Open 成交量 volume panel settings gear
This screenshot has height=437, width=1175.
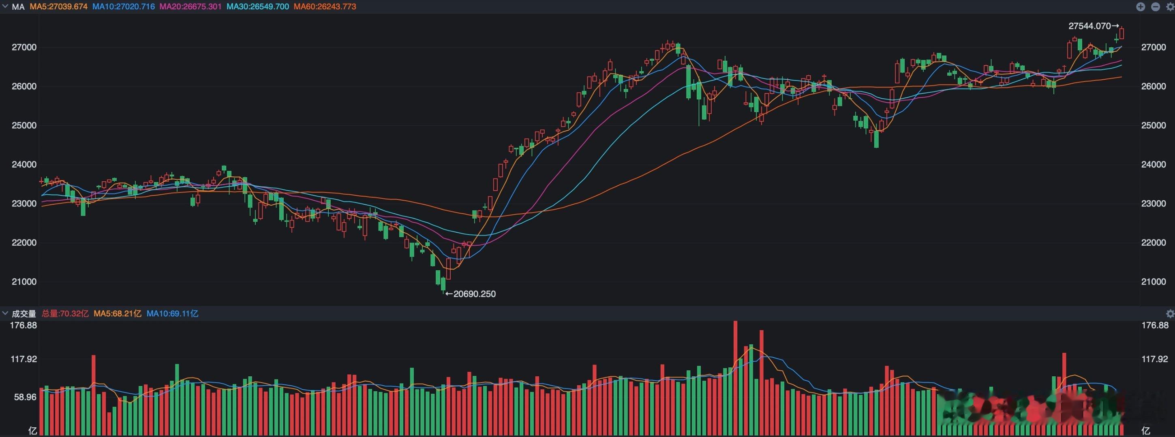tap(1170, 314)
